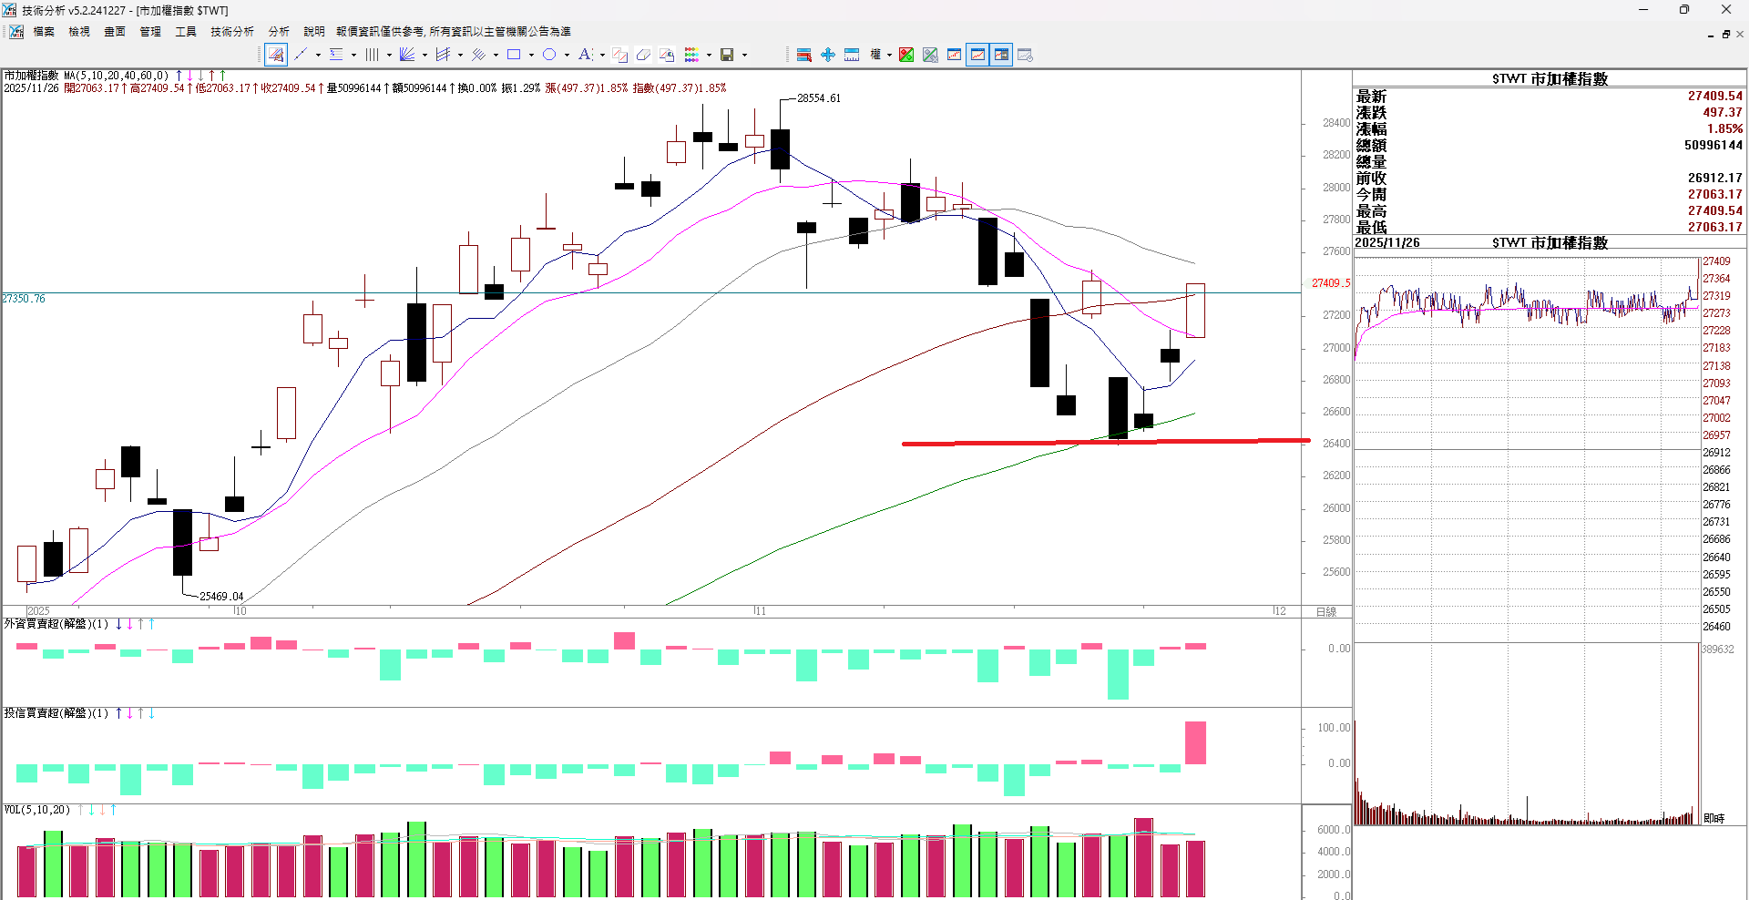This screenshot has width=1749, height=900.
Task: Click the fan lines drawing tool
Action: (x=407, y=55)
